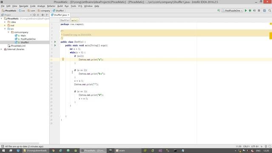
Task: Open the Analyze menu
Action: point(41,6)
